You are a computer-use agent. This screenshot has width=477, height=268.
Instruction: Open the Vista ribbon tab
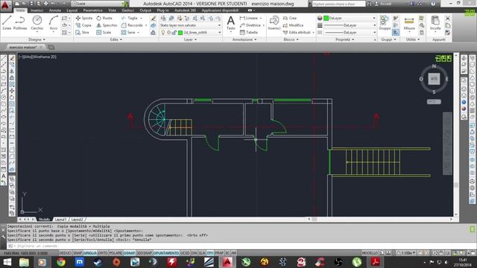(x=112, y=10)
